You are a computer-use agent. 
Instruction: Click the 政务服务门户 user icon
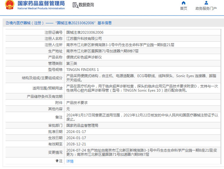click(206, 3)
